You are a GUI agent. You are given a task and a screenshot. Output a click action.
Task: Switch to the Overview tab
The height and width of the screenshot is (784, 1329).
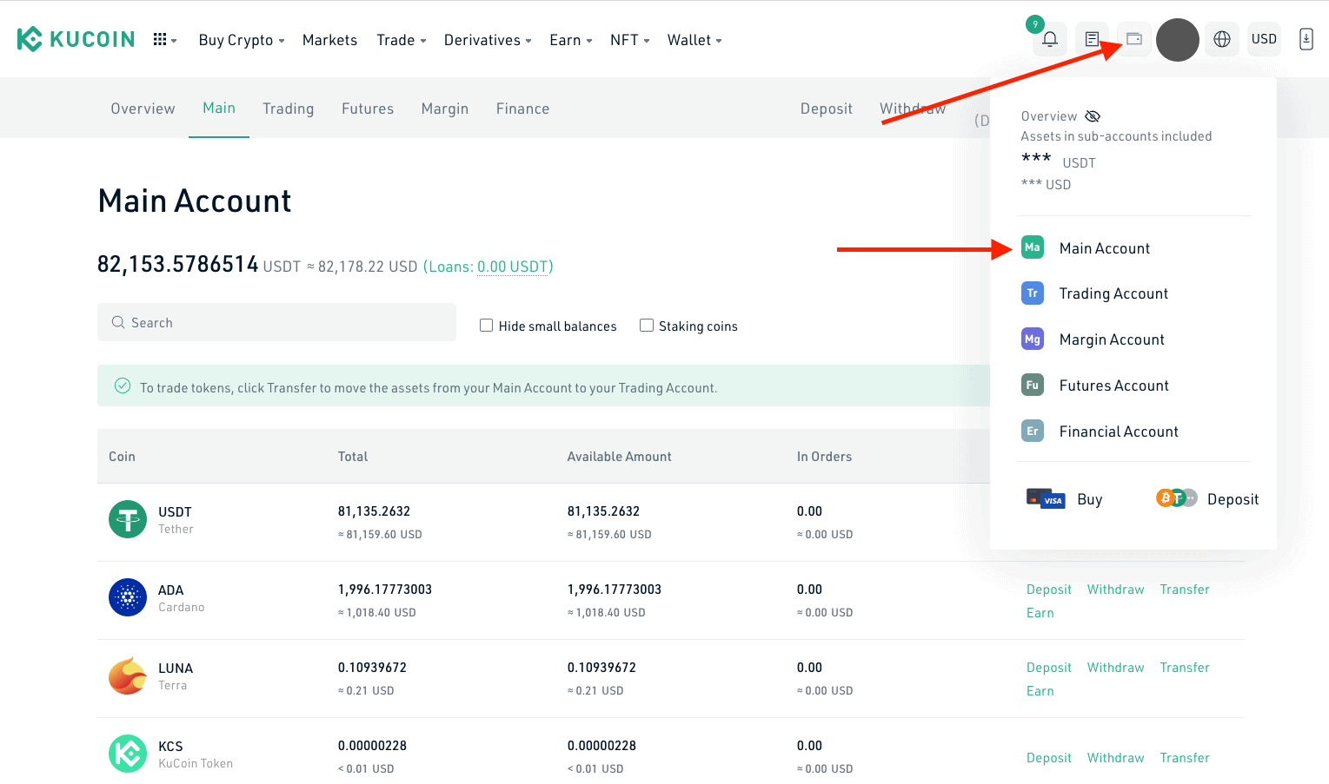143,109
